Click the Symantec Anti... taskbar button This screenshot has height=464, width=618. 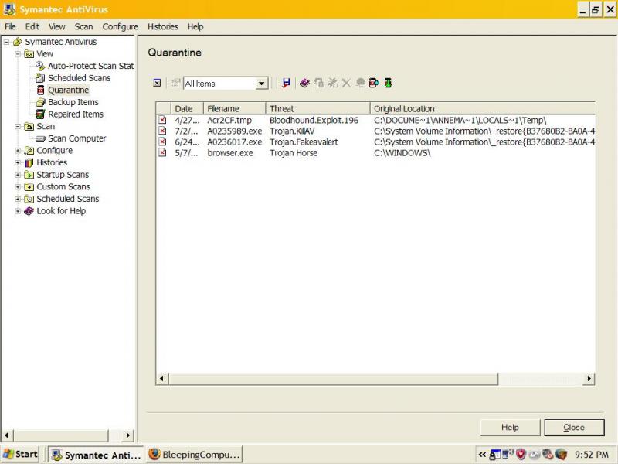(96, 455)
